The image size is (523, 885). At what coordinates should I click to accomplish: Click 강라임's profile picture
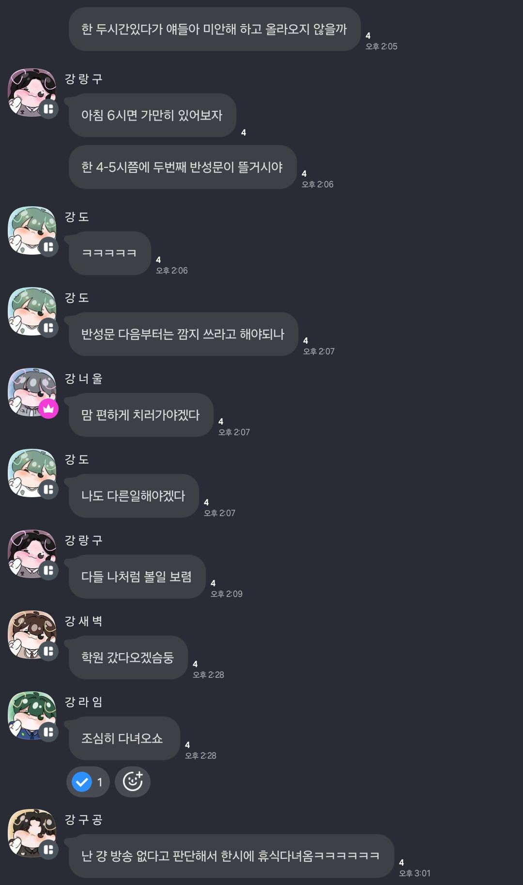click(32, 716)
